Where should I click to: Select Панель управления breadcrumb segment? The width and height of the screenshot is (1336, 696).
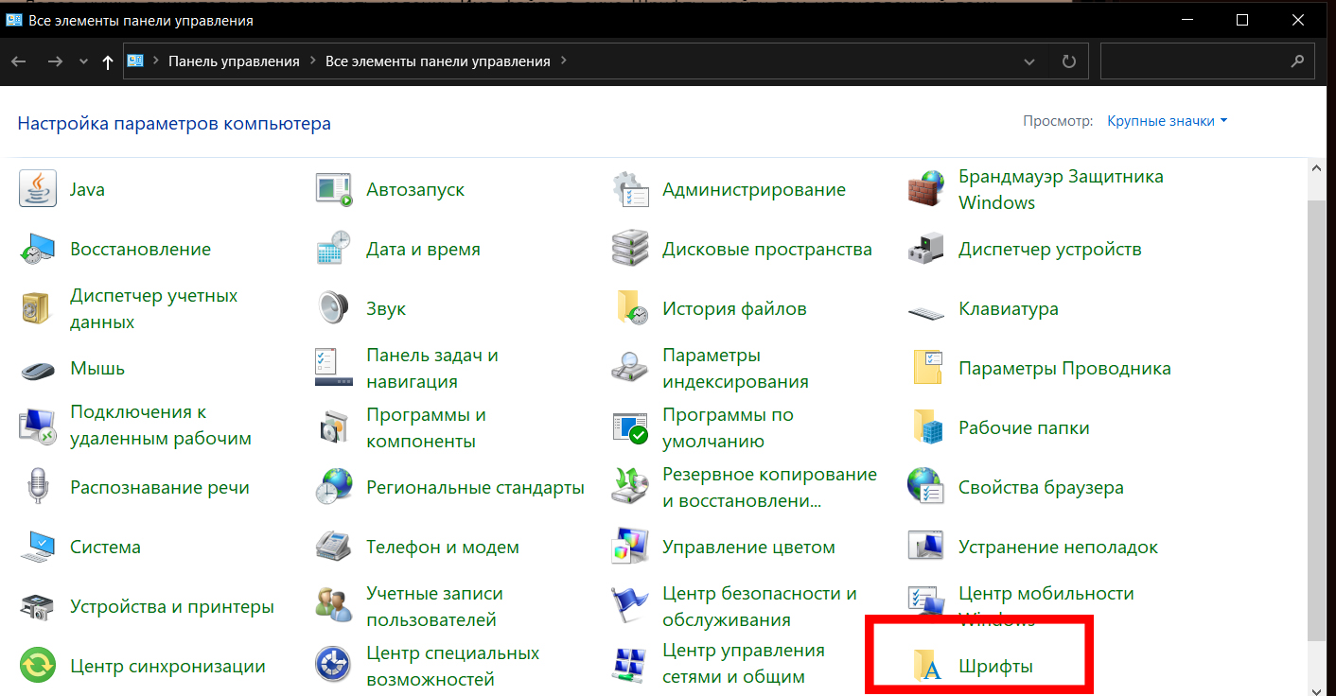(x=234, y=61)
